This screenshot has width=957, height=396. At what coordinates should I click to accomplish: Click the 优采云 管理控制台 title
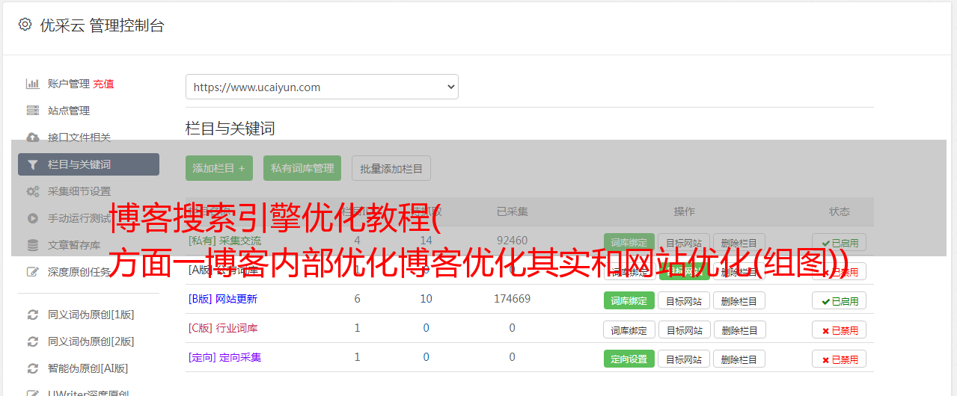(x=102, y=25)
